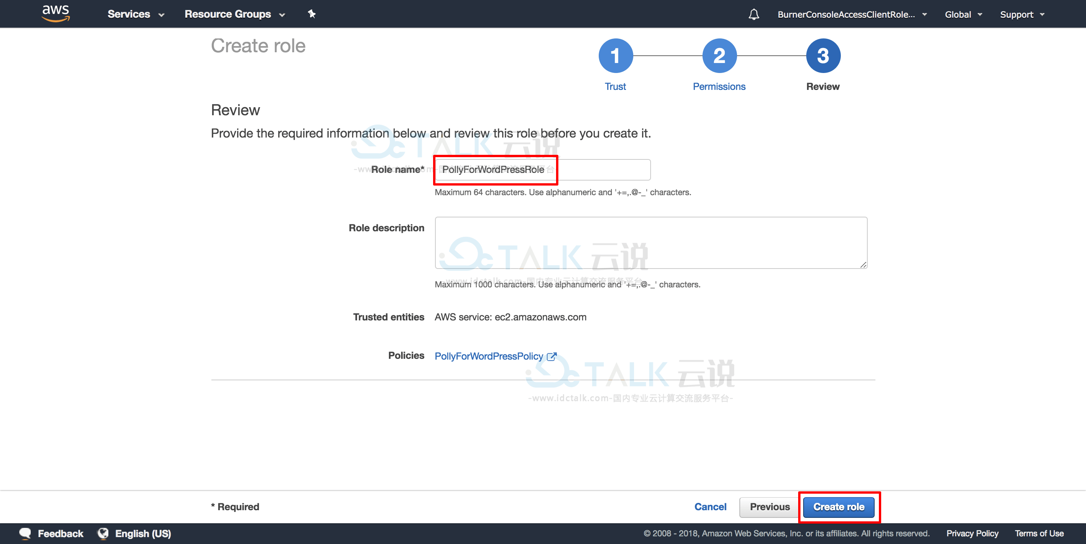Open the Terms of Use link
This screenshot has height=544, width=1086.
click(1039, 534)
